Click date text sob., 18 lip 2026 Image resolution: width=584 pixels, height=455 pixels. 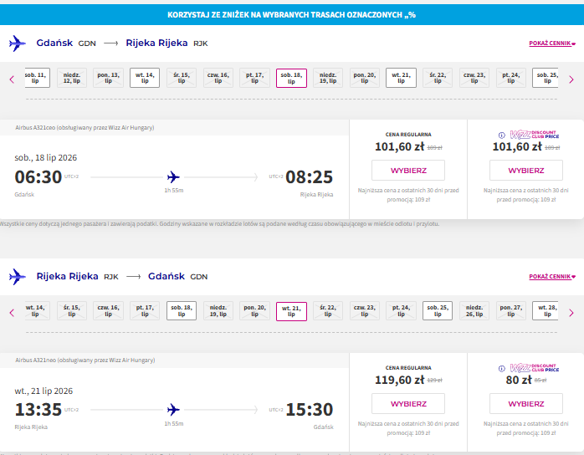46,157
